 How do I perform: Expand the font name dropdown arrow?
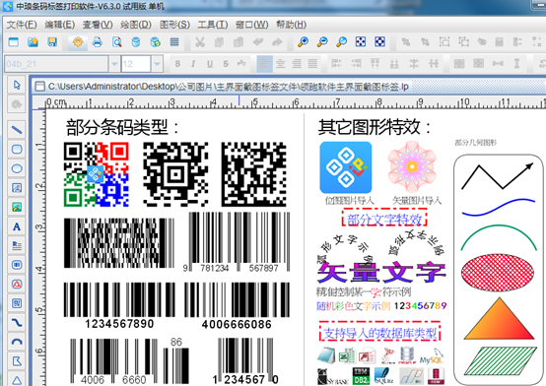click(x=114, y=64)
